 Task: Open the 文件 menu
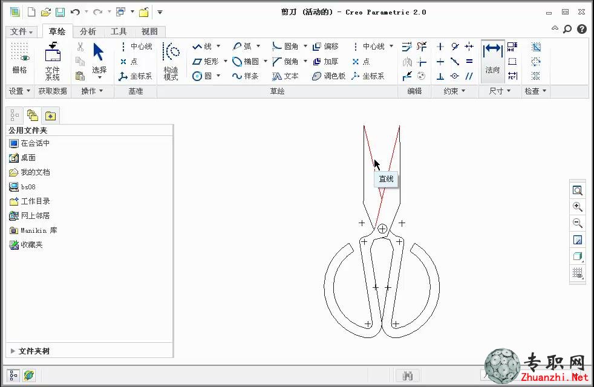pos(21,31)
